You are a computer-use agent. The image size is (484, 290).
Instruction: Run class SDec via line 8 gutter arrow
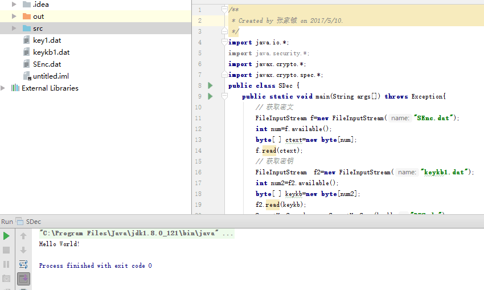(x=210, y=85)
